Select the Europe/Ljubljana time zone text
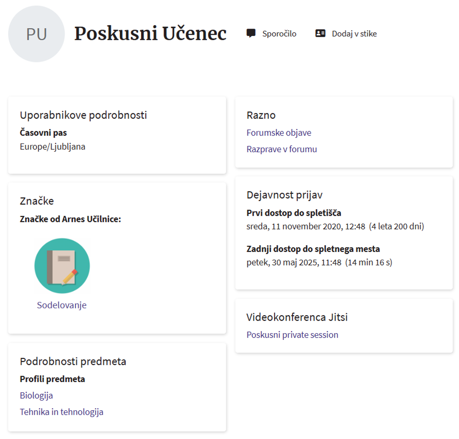The width and height of the screenshot is (459, 439). [x=53, y=147]
